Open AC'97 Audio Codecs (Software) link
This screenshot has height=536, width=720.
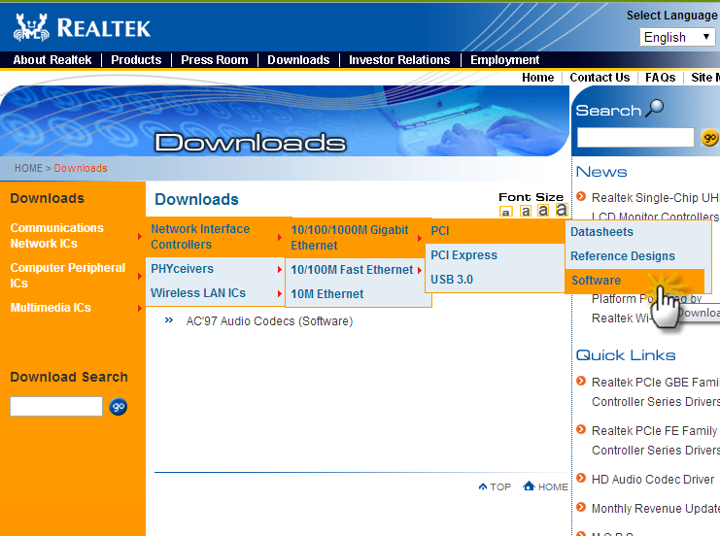[269, 320]
